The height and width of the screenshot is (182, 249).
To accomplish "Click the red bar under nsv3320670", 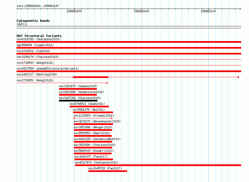I will (78, 89).
